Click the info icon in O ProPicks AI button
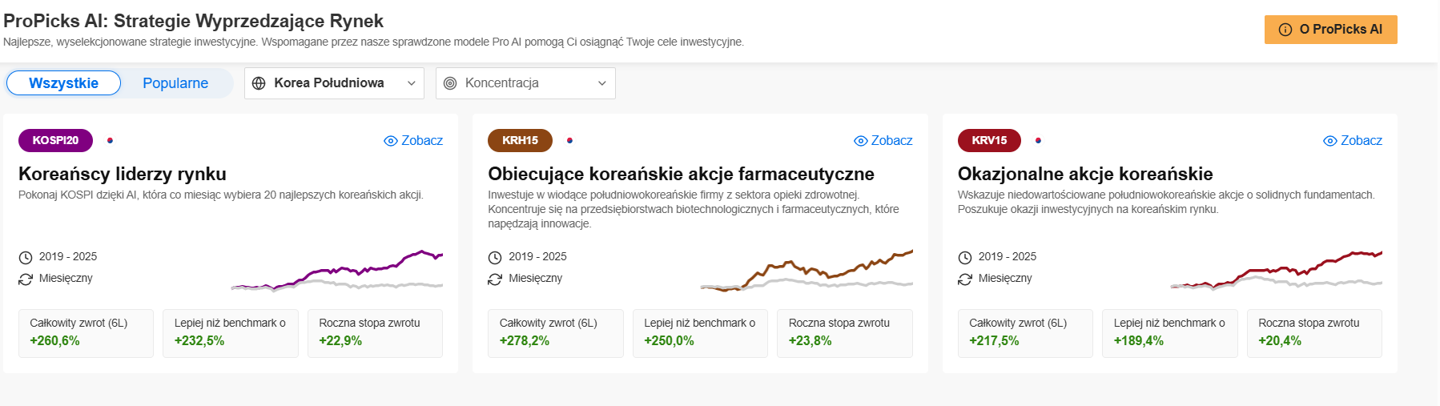Viewport: 1440px width, 406px height. (1285, 30)
